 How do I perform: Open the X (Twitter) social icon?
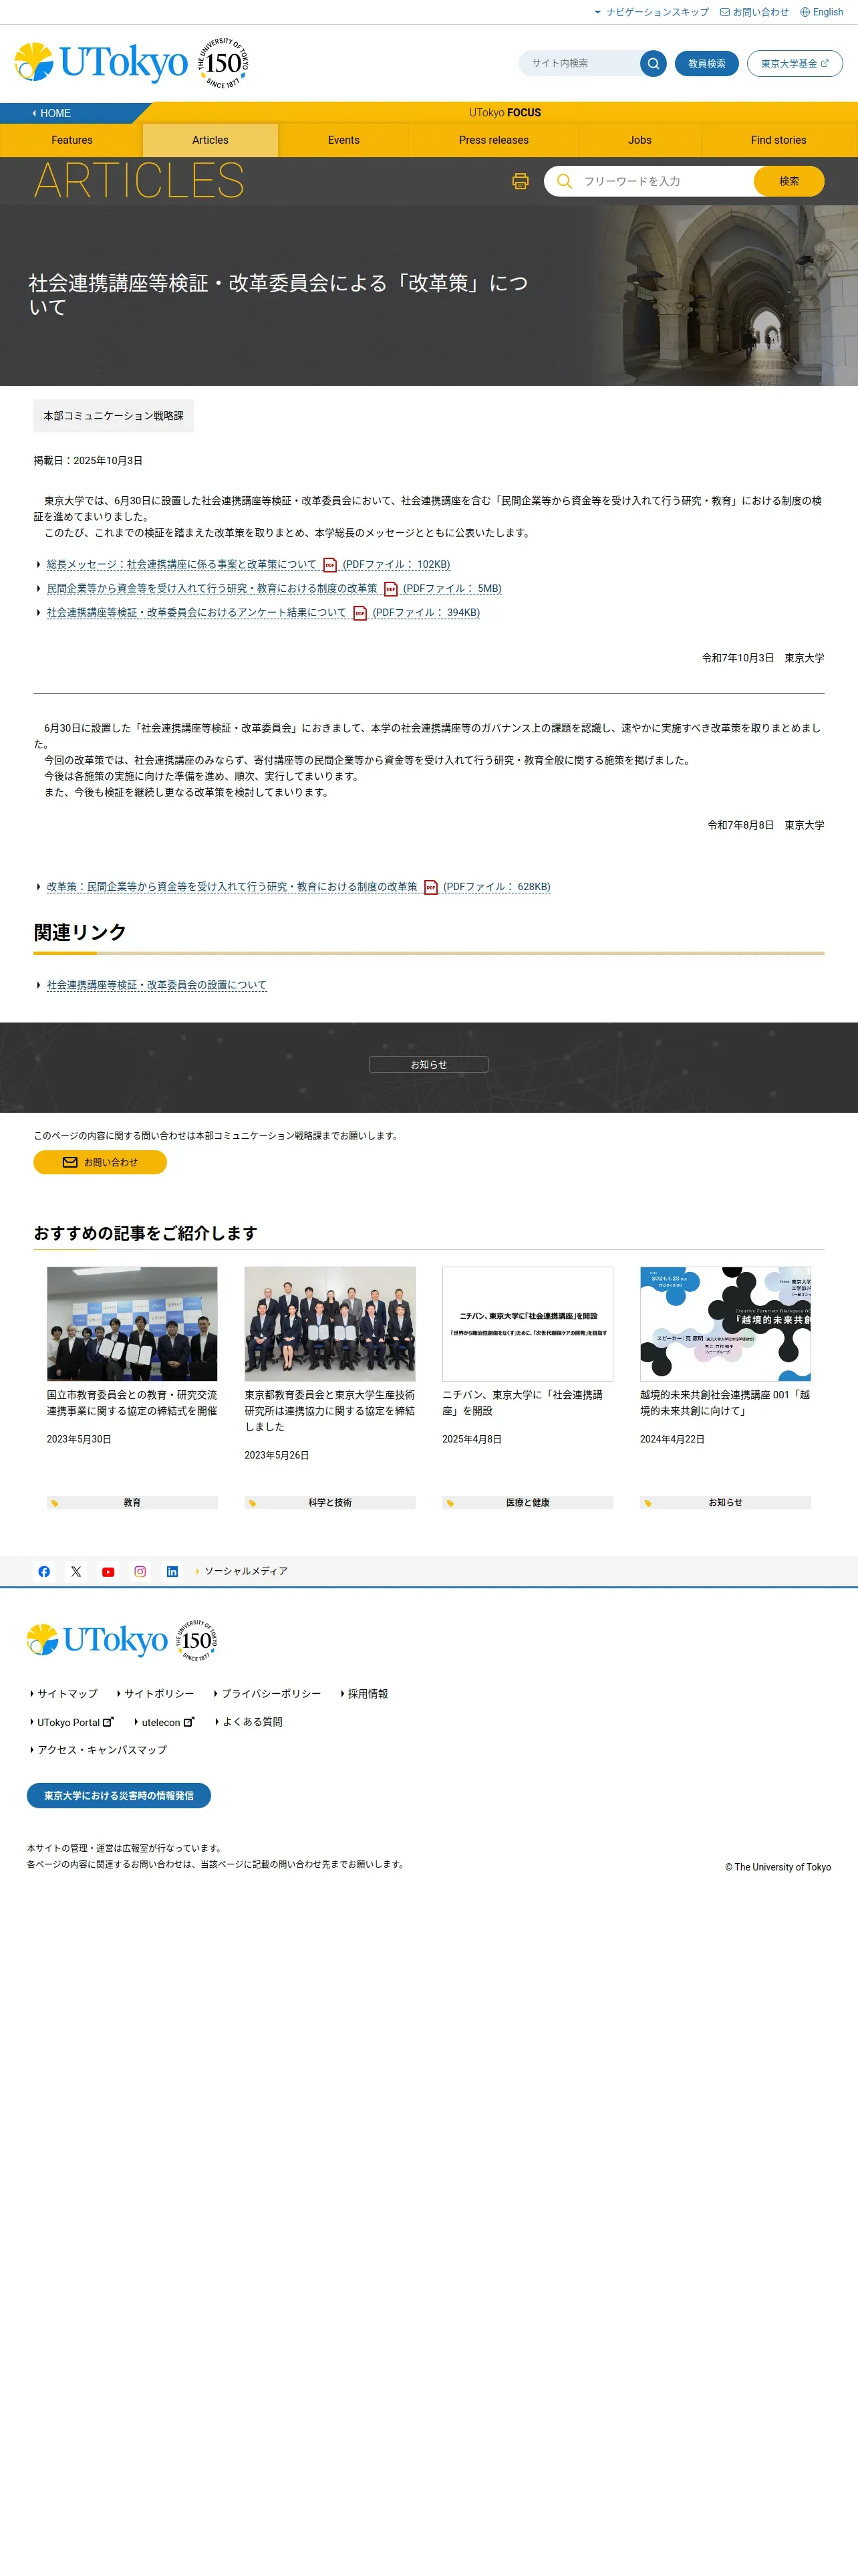[76, 1571]
